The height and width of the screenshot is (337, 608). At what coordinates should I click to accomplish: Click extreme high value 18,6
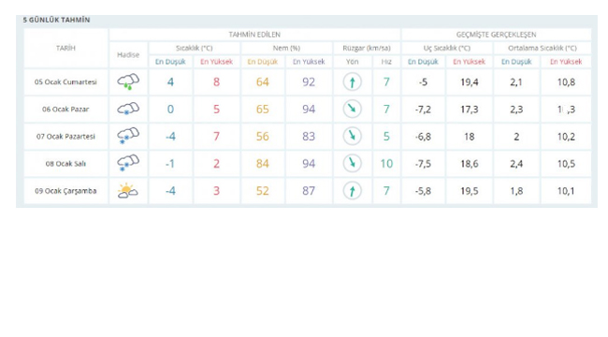point(470,164)
